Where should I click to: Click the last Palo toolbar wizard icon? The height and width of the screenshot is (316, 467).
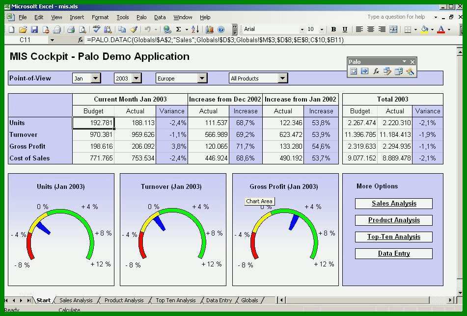tap(410, 71)
